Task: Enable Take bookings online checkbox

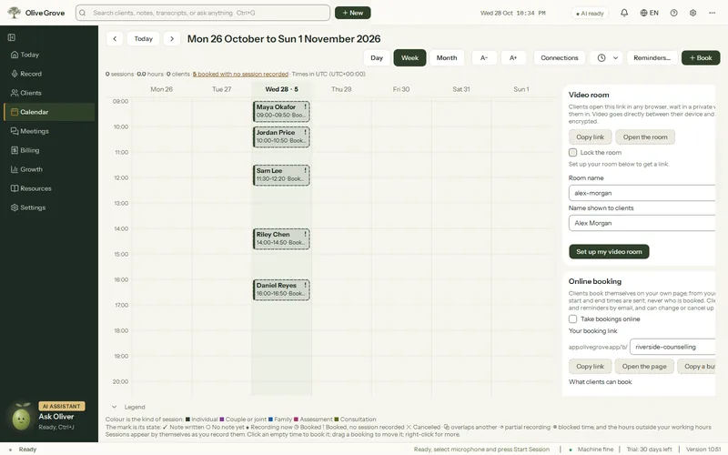Action: [x=572, y=319]
